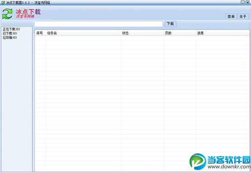Screen dimensions: 251x173
Task: Select 垃圾箱(0) in the sidebar
Action: click(x=9, y=38)
